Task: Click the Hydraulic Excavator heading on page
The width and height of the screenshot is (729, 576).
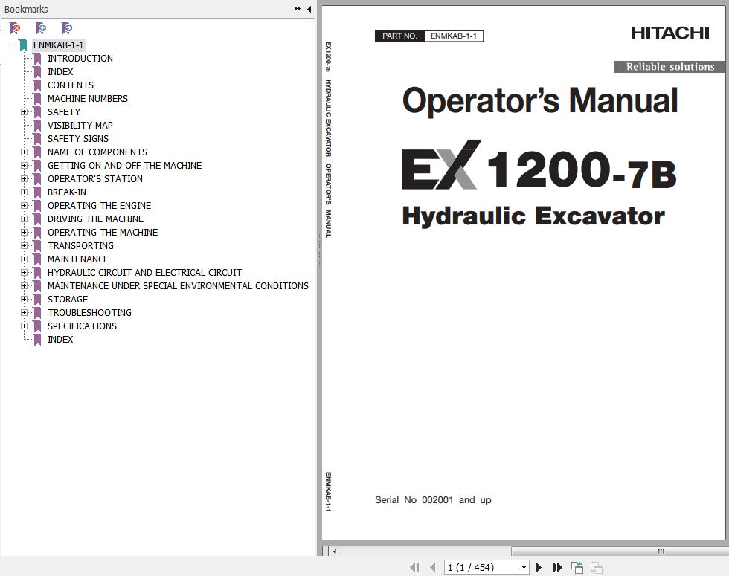Action: (x=533, y=216)
